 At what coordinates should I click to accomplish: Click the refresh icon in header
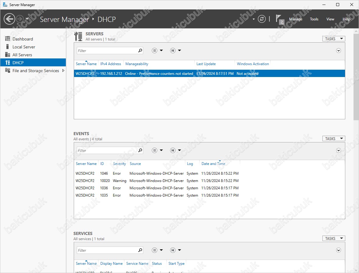pos(262,19)
